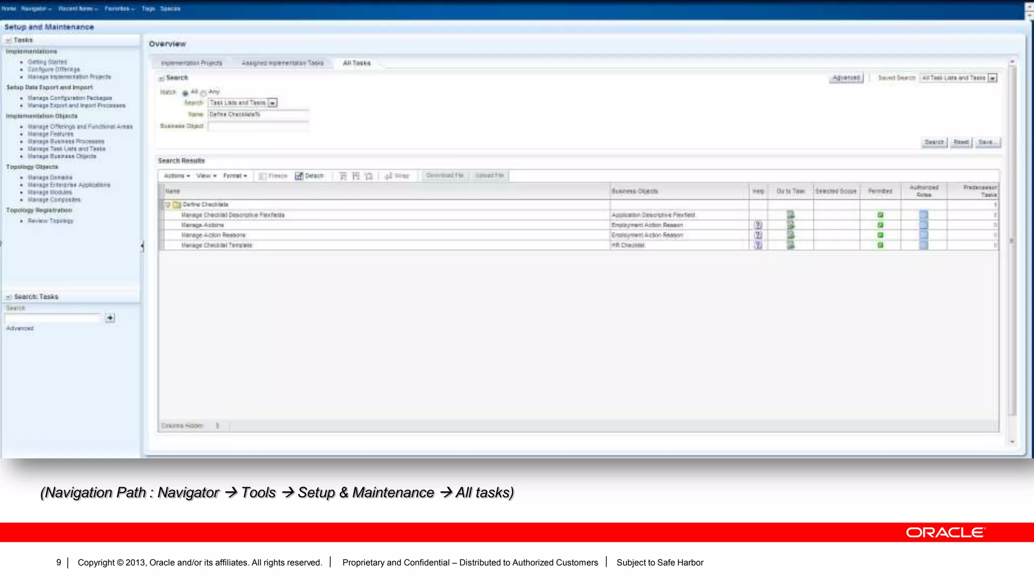Click the hierarchy icon left of Wrap

(x=369, y=176)
